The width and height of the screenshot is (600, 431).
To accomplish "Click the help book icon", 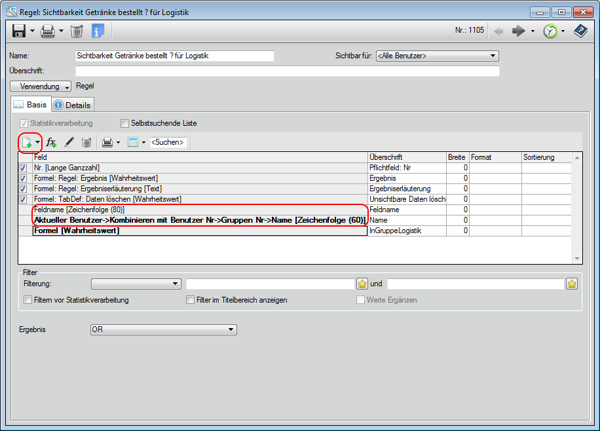I will (580, 31).
